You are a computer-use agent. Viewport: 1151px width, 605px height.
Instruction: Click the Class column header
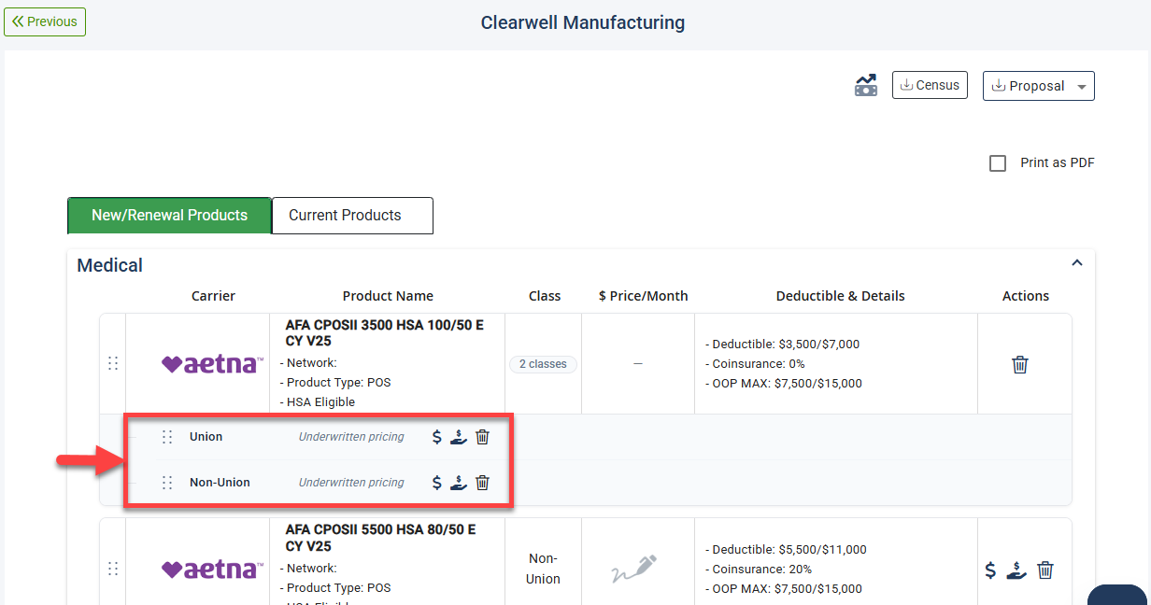[544, 296]
